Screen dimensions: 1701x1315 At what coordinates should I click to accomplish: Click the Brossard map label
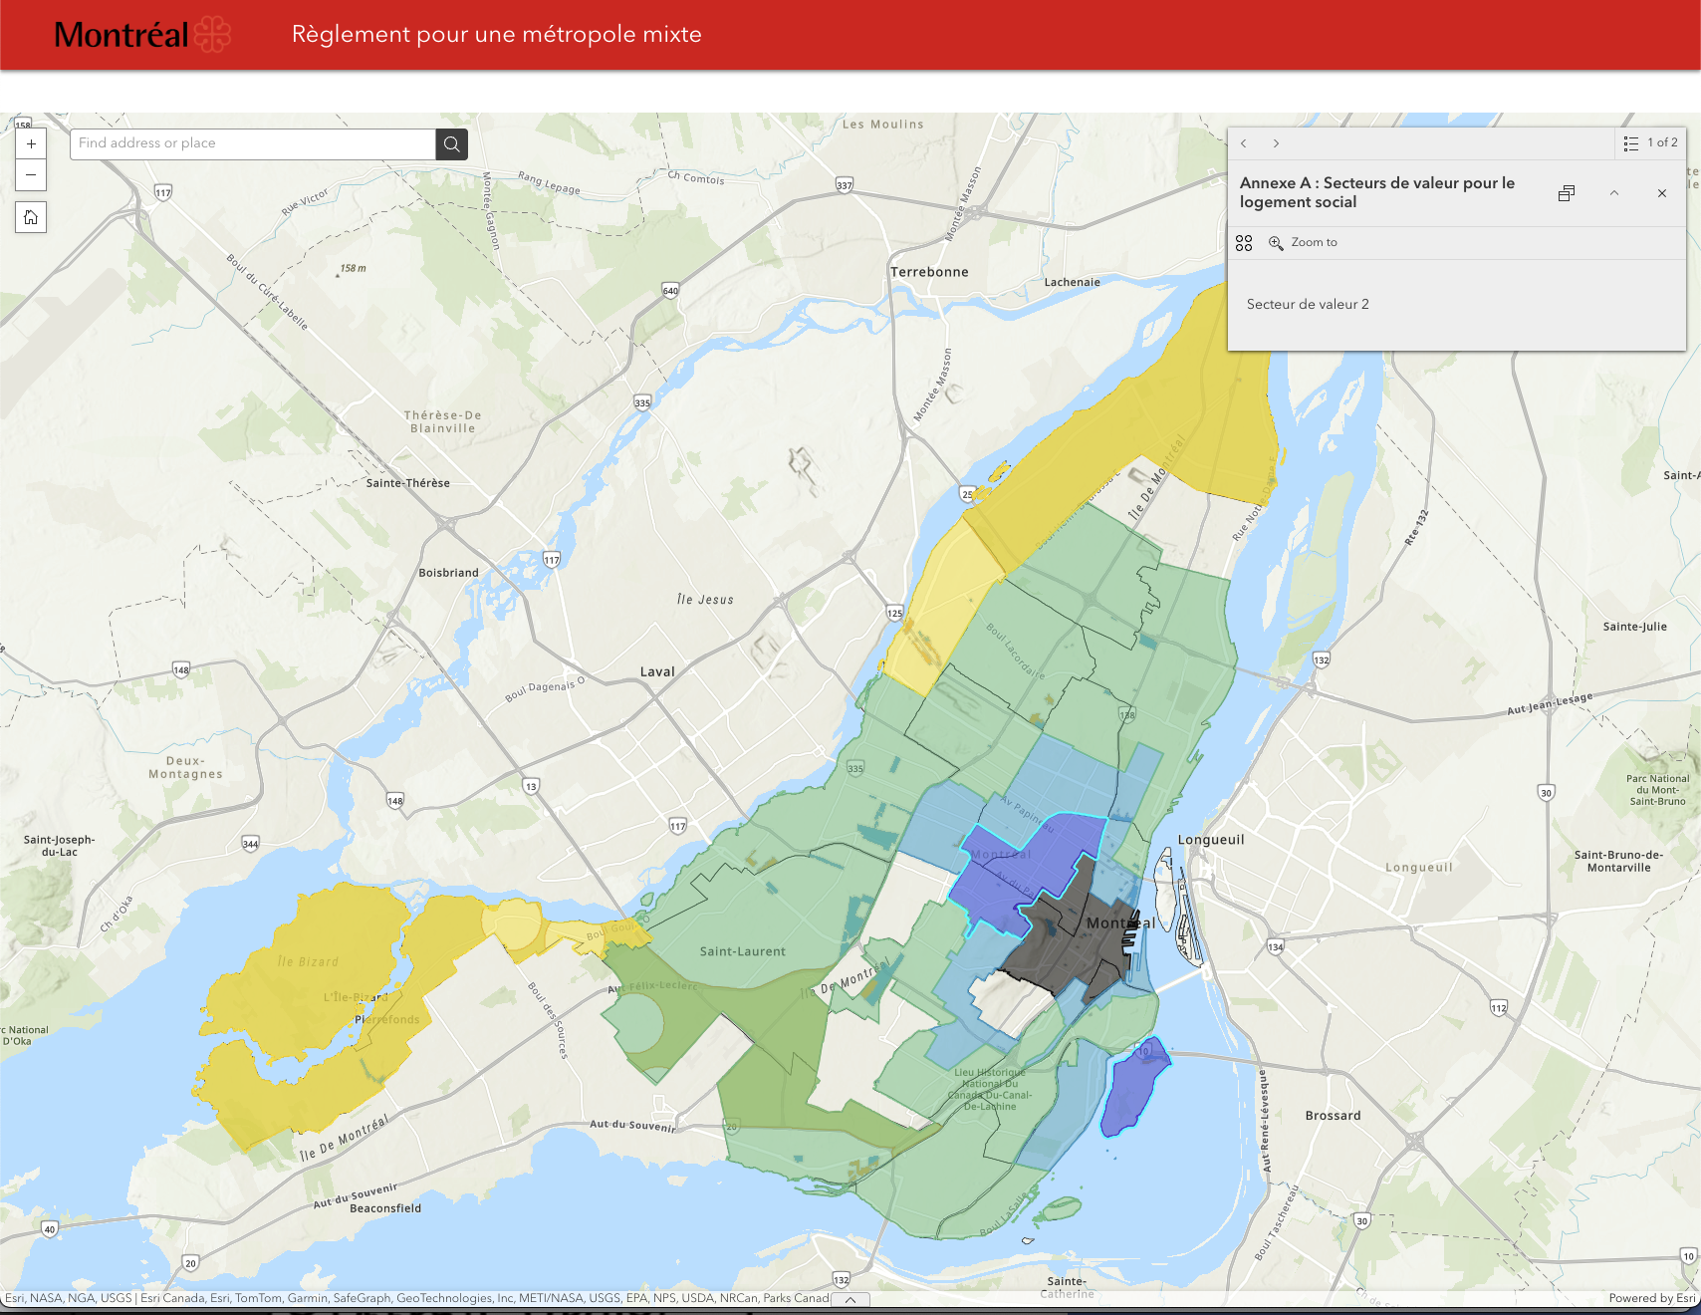click(x=1333, y=1116)
